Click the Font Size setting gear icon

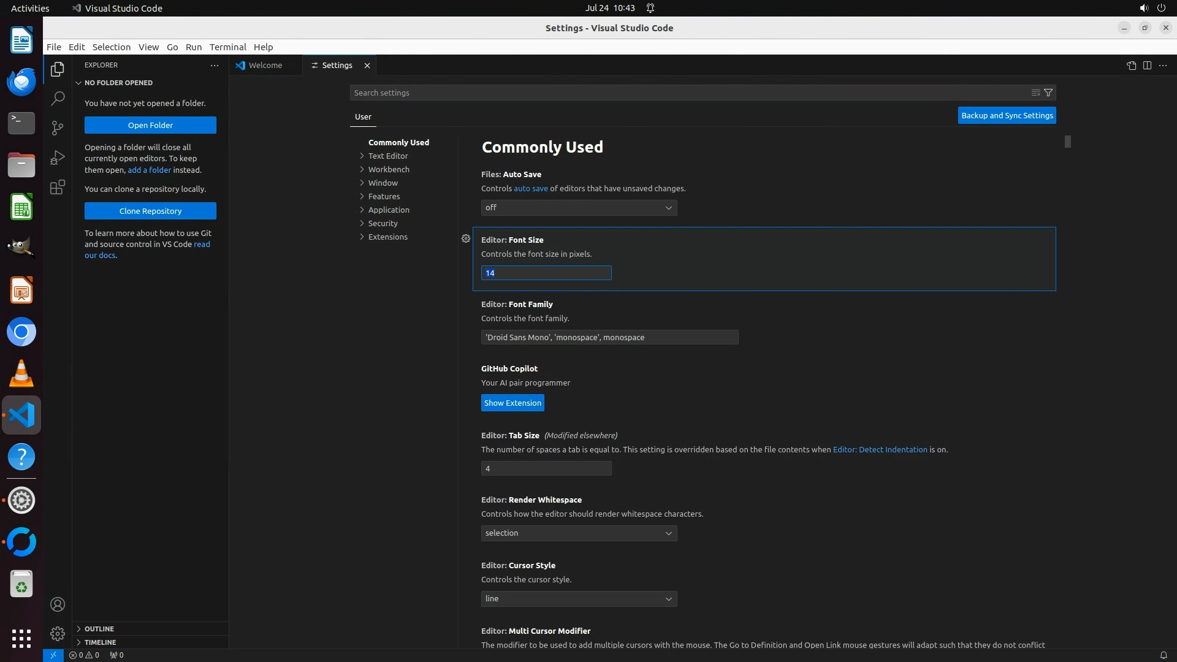click(x=466, y=238)
